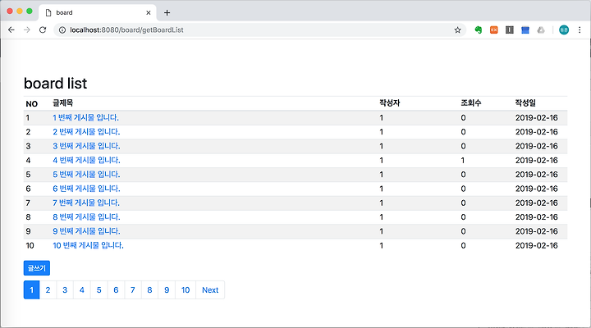Go to pagination page 6
Viewport: 591px width, 328px height.
coord(116,290)
